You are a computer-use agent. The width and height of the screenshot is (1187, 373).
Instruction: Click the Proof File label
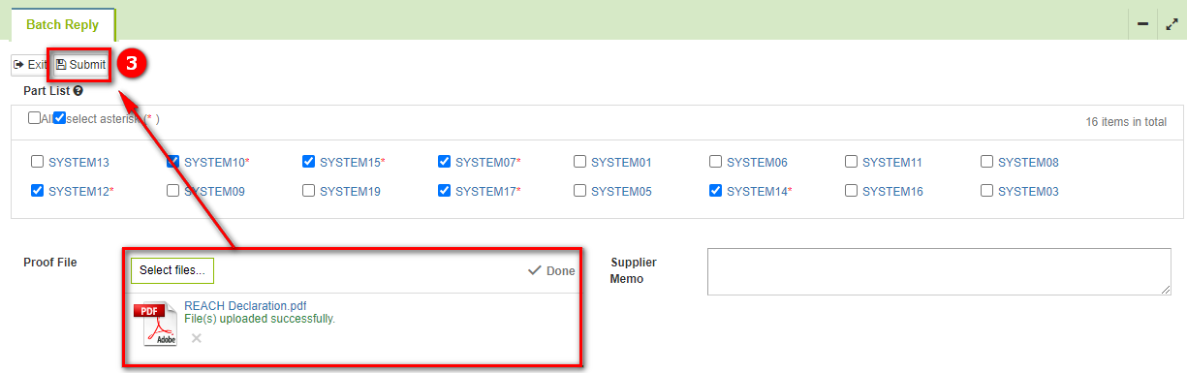(50, 263)
